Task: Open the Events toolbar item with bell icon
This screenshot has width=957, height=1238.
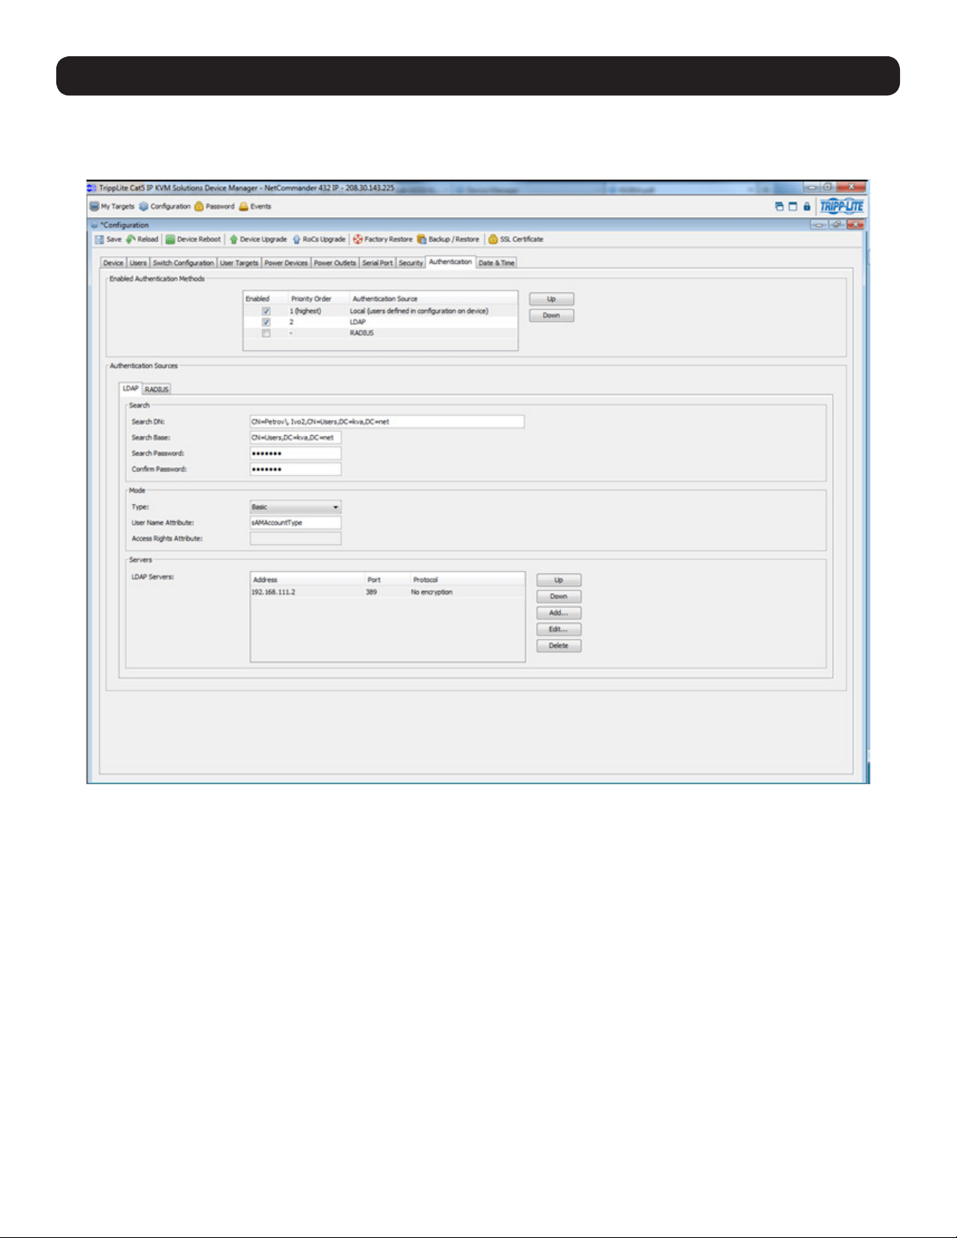Action: (x=255, y=207)
